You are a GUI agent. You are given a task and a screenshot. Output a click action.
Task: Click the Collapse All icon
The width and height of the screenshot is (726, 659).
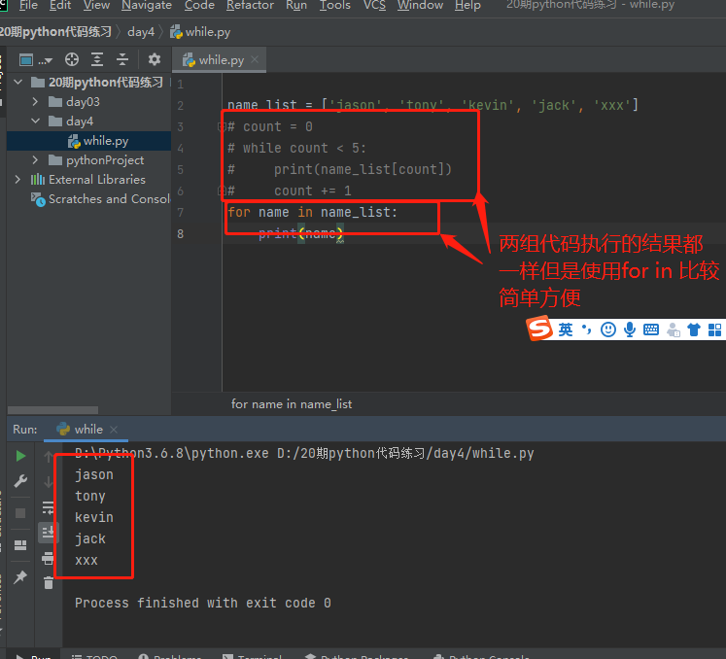[x=122, y=59]
